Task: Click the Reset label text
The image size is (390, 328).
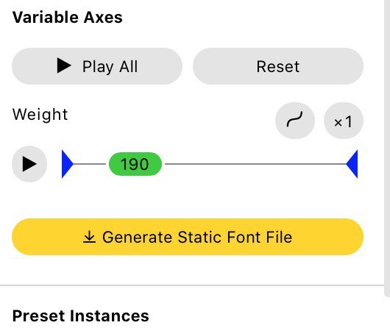Action: 278,67
